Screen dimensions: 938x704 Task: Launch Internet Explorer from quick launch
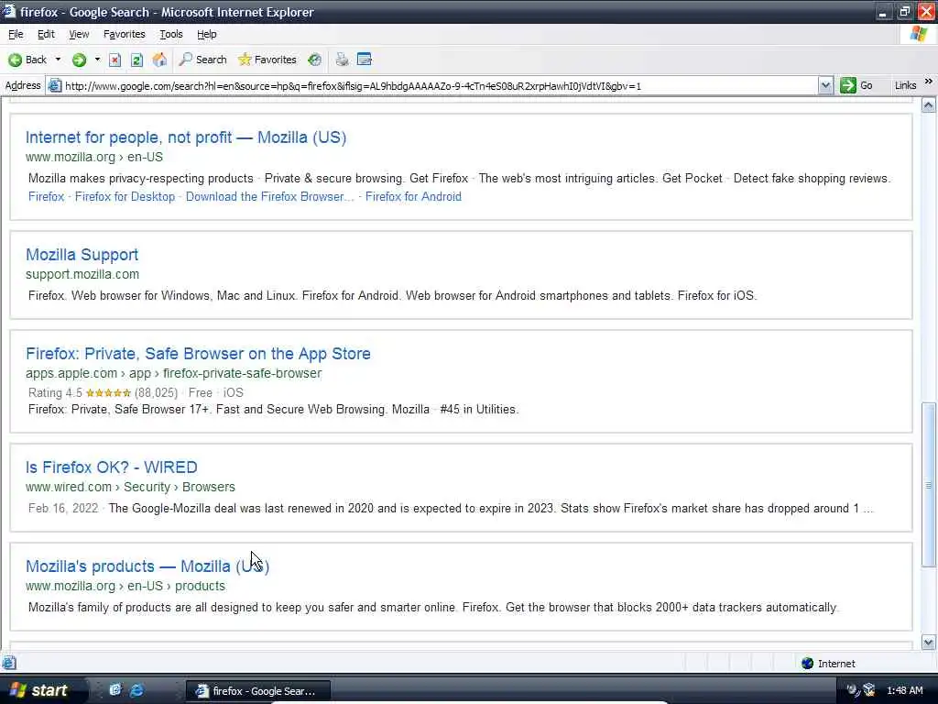137,689
